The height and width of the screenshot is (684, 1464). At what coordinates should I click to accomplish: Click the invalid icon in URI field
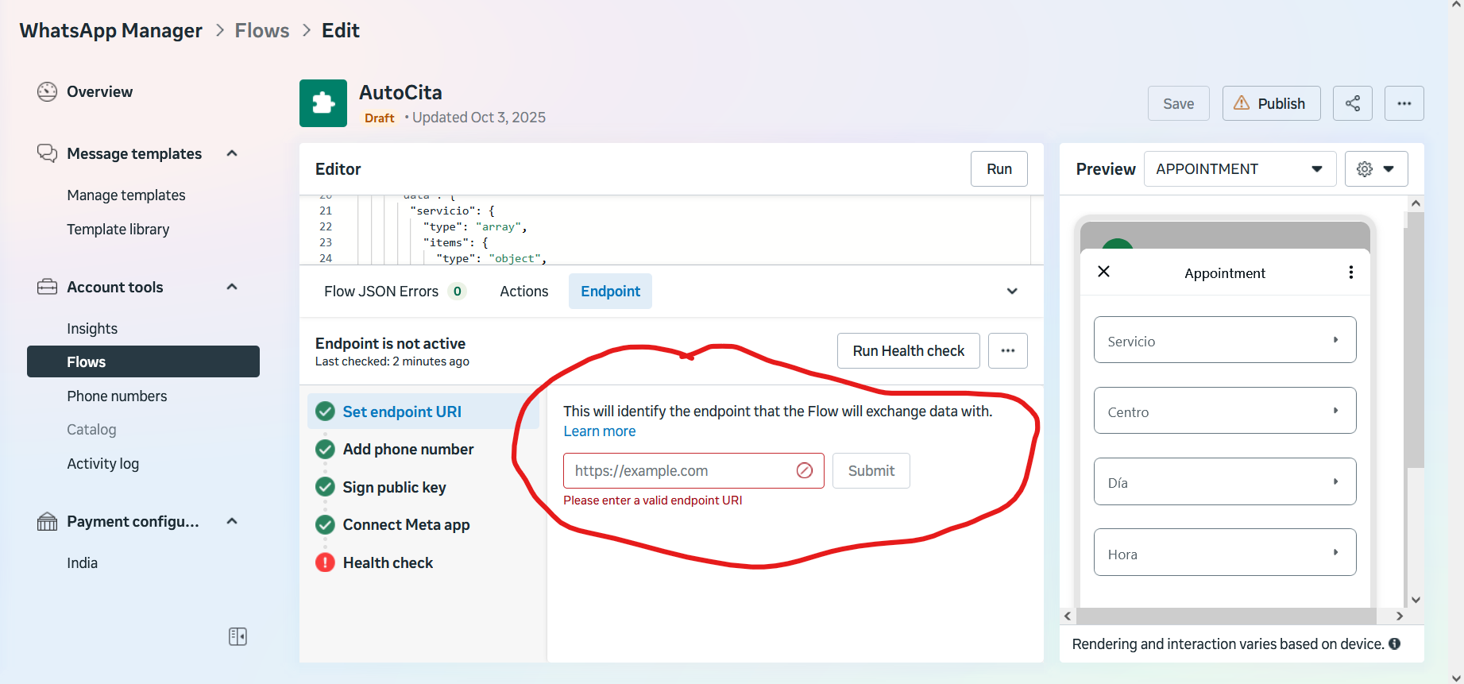point(805,470)
